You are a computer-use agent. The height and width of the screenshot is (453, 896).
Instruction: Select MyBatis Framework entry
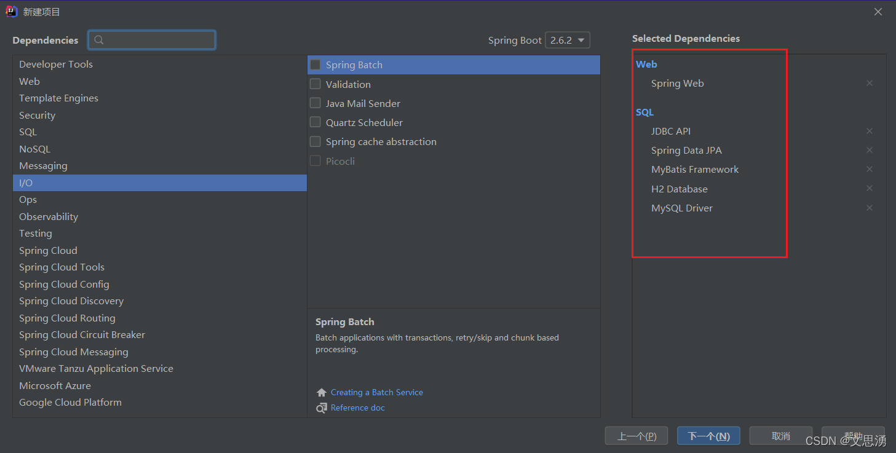pyautogui.click(x=695, y=169)
